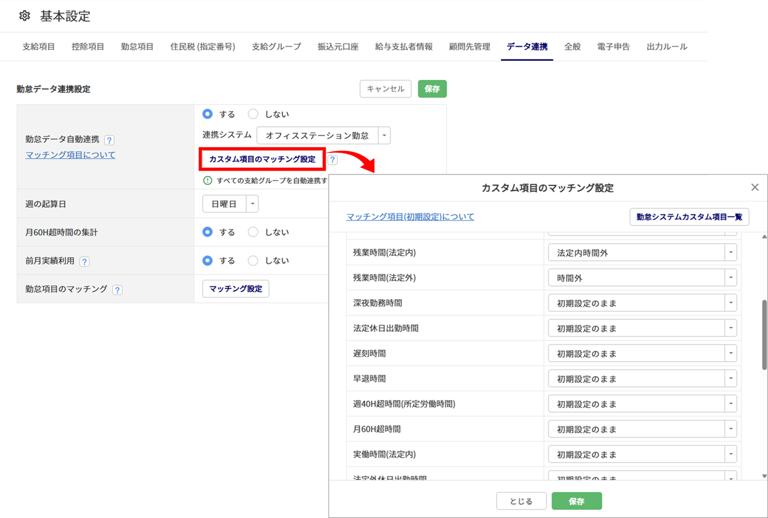Click the マッチング項目について link

70,155
